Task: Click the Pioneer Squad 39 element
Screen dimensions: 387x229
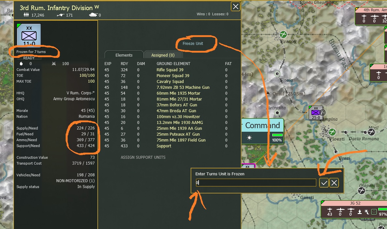Action: [173, 76]
